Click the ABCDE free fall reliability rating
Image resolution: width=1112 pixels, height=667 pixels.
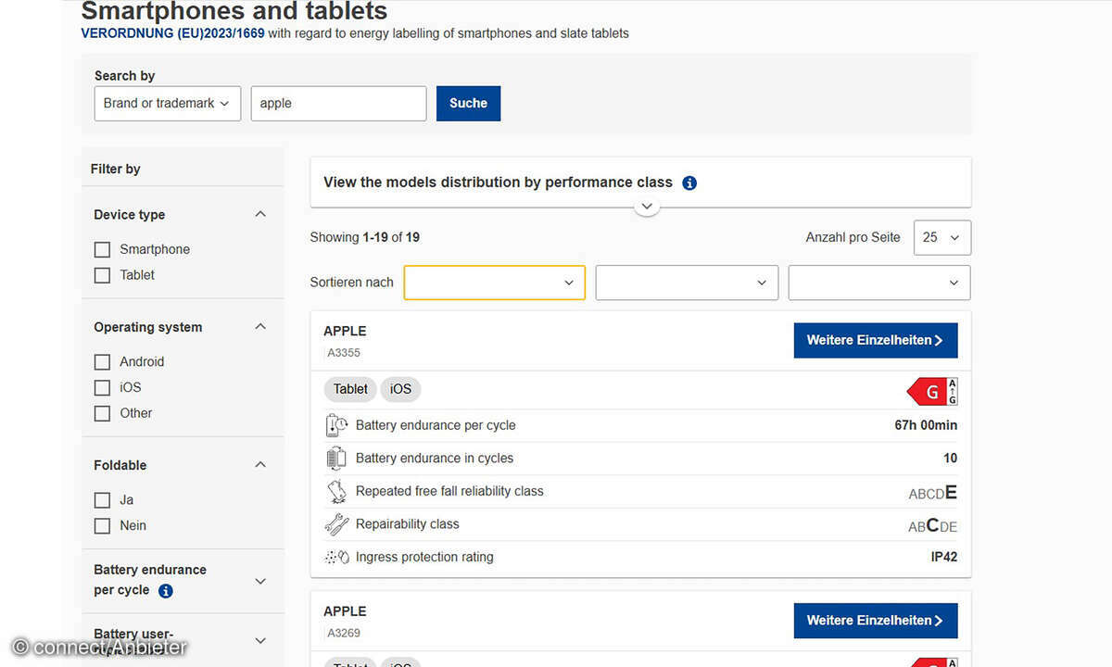pos(933,492)
